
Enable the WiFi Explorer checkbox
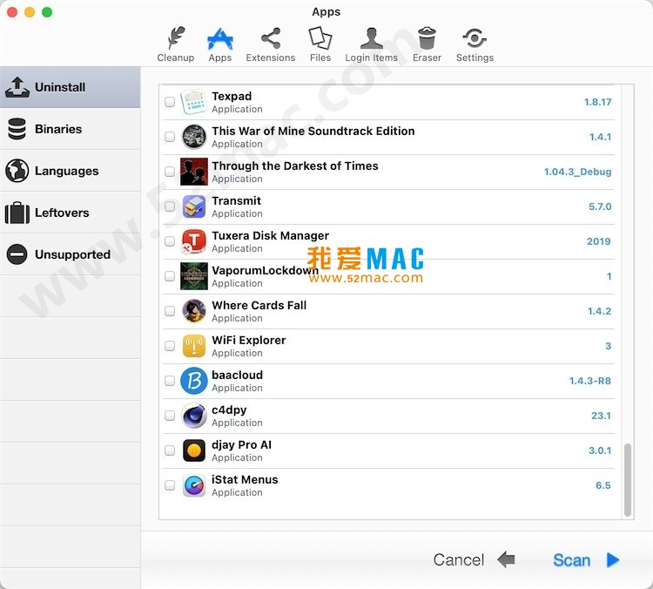(x=170, y=346)
